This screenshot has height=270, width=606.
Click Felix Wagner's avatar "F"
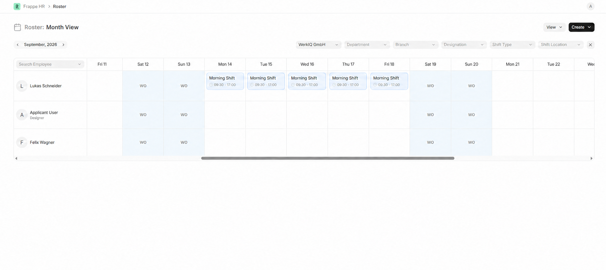pyautogui.click(x=22, y=142)
